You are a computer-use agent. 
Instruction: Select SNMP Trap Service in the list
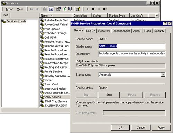[56, 101]
